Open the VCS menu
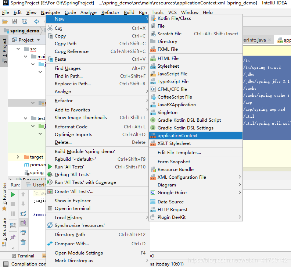Screen dimensions: 291x267 172,13
